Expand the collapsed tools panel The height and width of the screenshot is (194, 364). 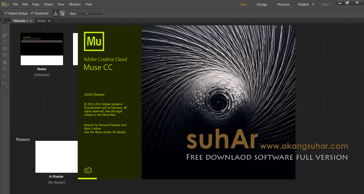[2, 20]
